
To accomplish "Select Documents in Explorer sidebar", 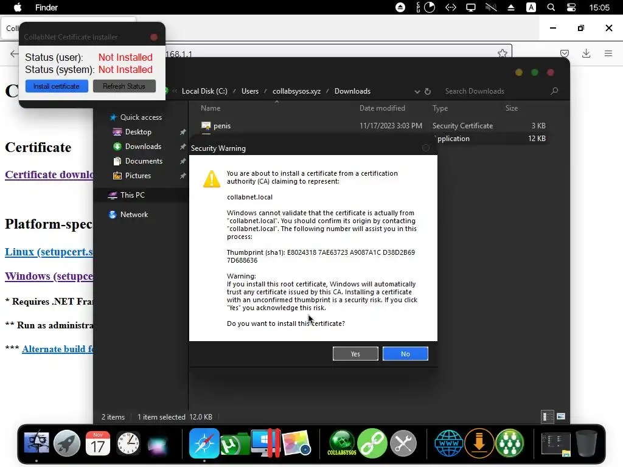I will pos(144,161).
